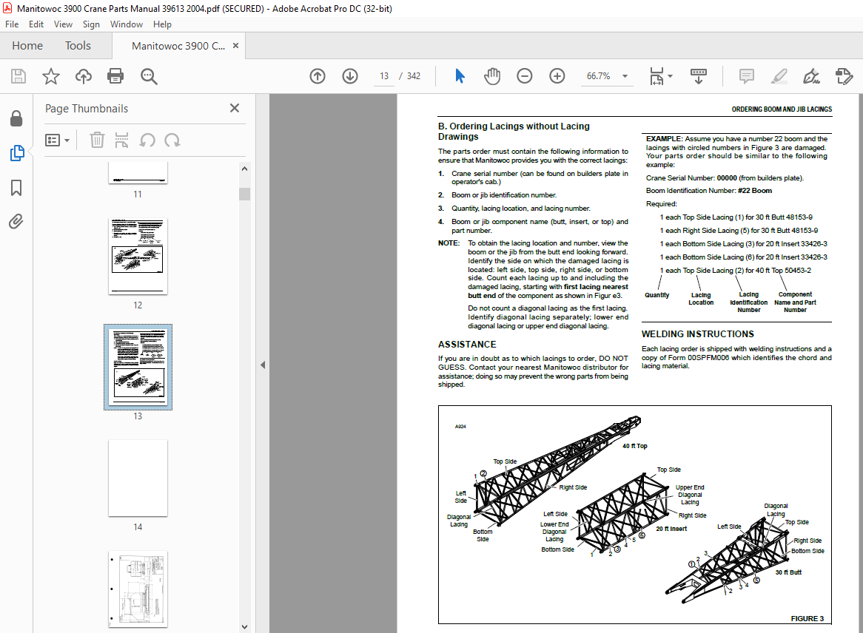863x633 pixels.
Task: Open the Sign menu
Action: [x=91, y=24]
